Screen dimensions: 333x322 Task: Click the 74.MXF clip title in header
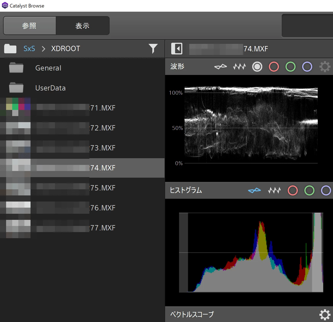(x=256, y=49)
